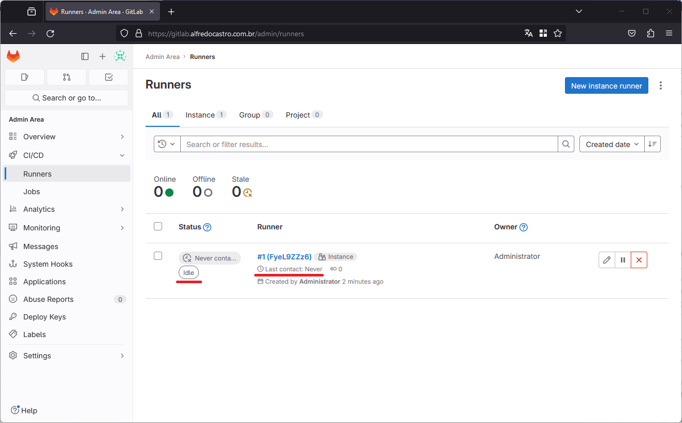Open merge requests shortcut icon
Image resolution: width=682 pixels, height=423 pixels.
[x=66, y=77]
